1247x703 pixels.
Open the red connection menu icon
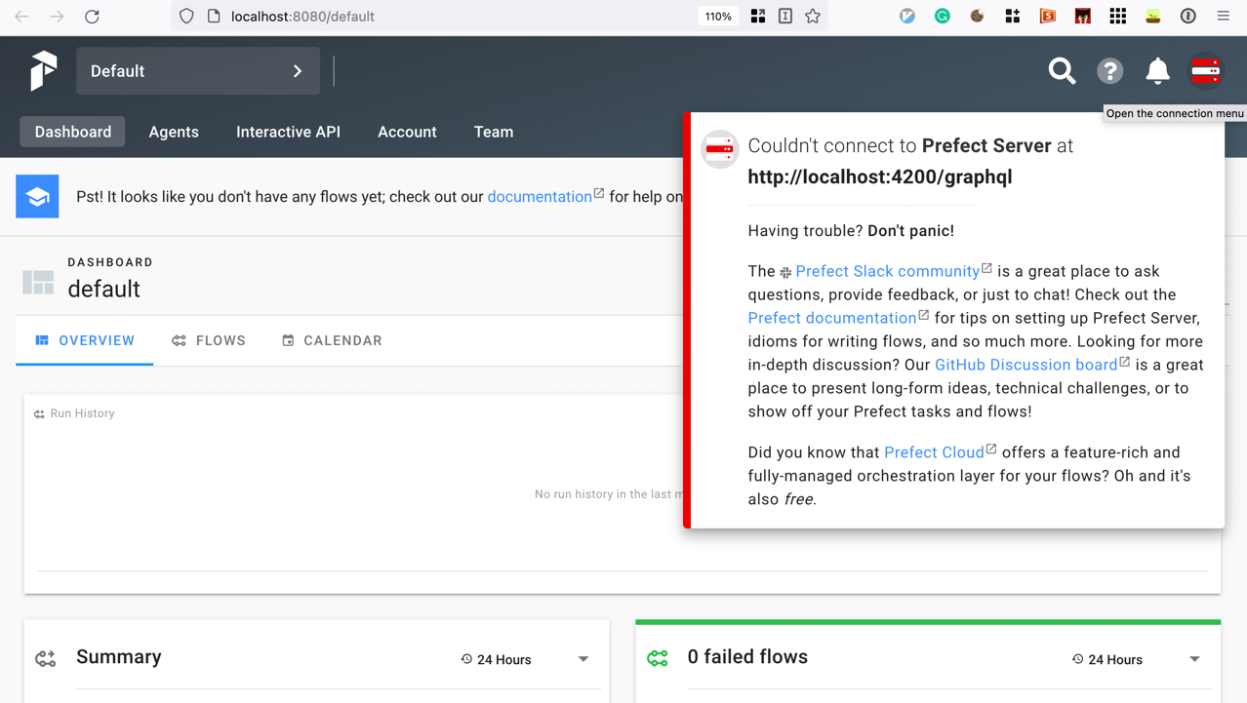[1205, 71]
